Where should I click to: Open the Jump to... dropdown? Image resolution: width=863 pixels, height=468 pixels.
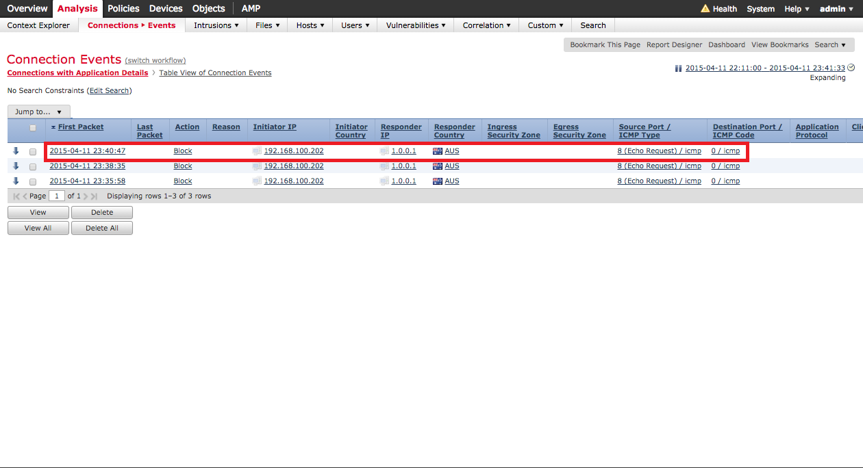pyautogui.click(x=39, y=112)
